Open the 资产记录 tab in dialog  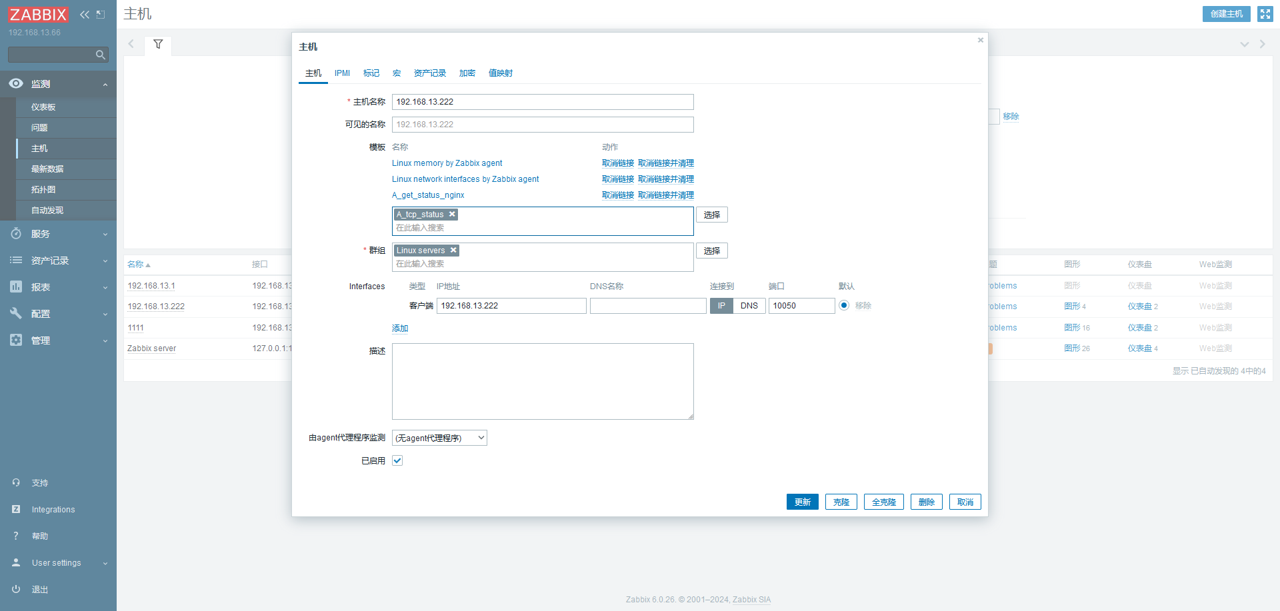(x=429, y=73)
